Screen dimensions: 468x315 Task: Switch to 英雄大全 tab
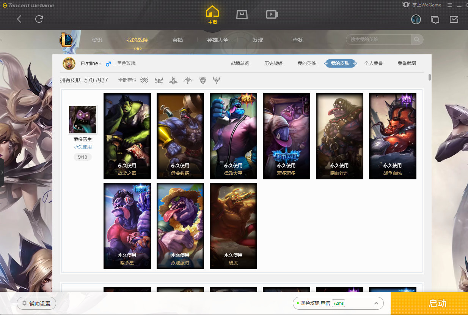coord(218,40)
